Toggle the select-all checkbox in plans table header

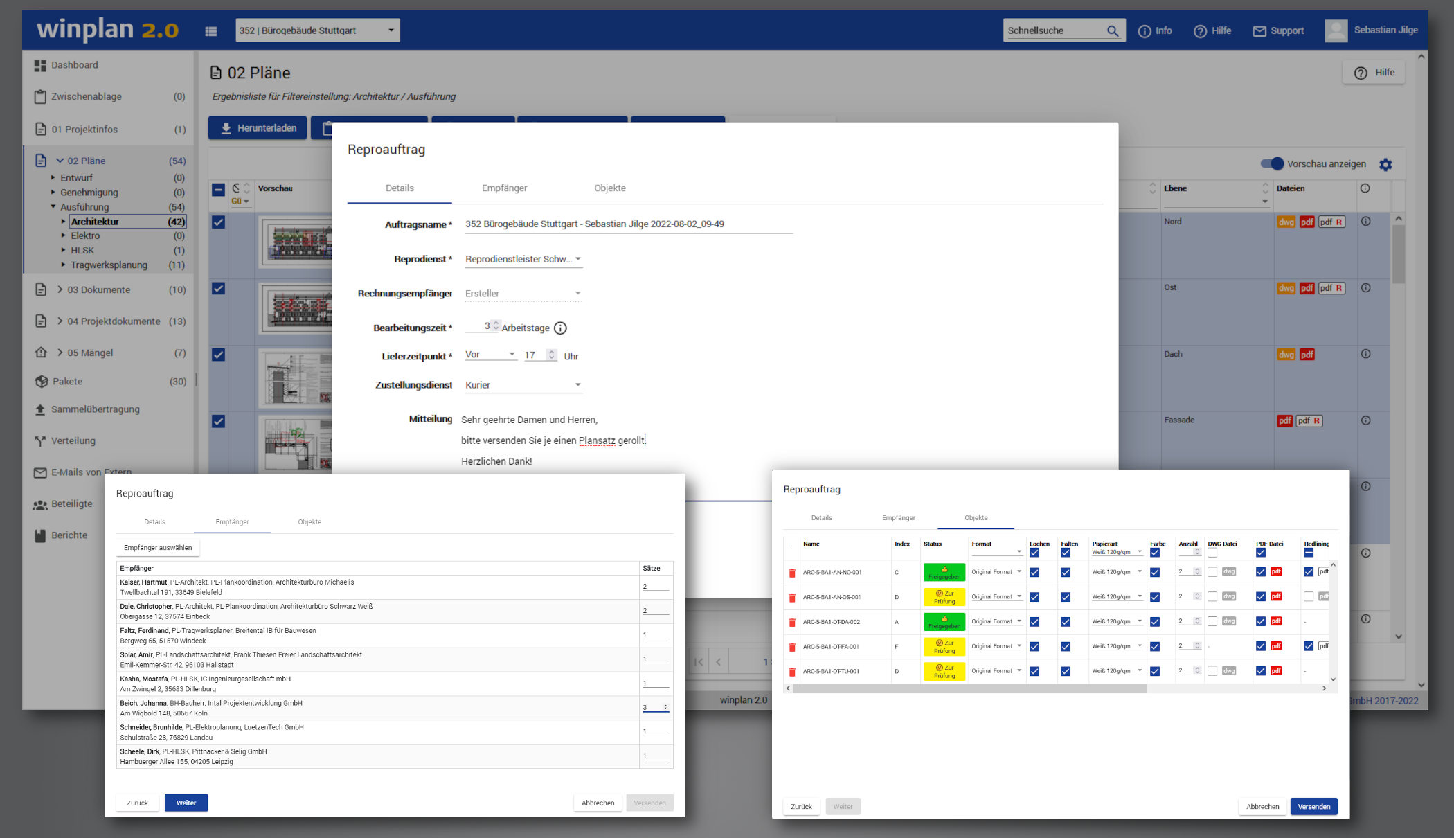[218, 189]
